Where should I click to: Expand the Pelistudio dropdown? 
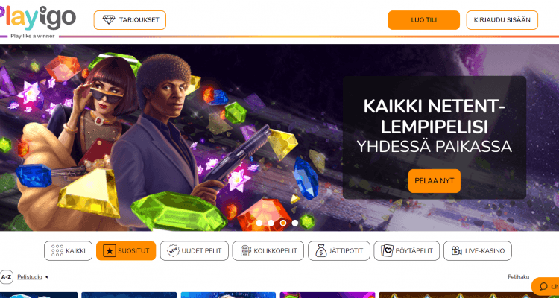pyautogui.click(x=33, y=276)
